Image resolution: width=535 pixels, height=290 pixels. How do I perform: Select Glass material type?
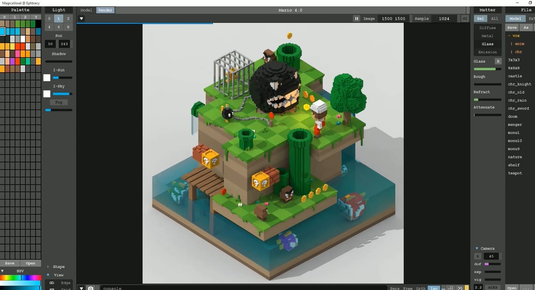pyautogui.click(x=487, y=44)
